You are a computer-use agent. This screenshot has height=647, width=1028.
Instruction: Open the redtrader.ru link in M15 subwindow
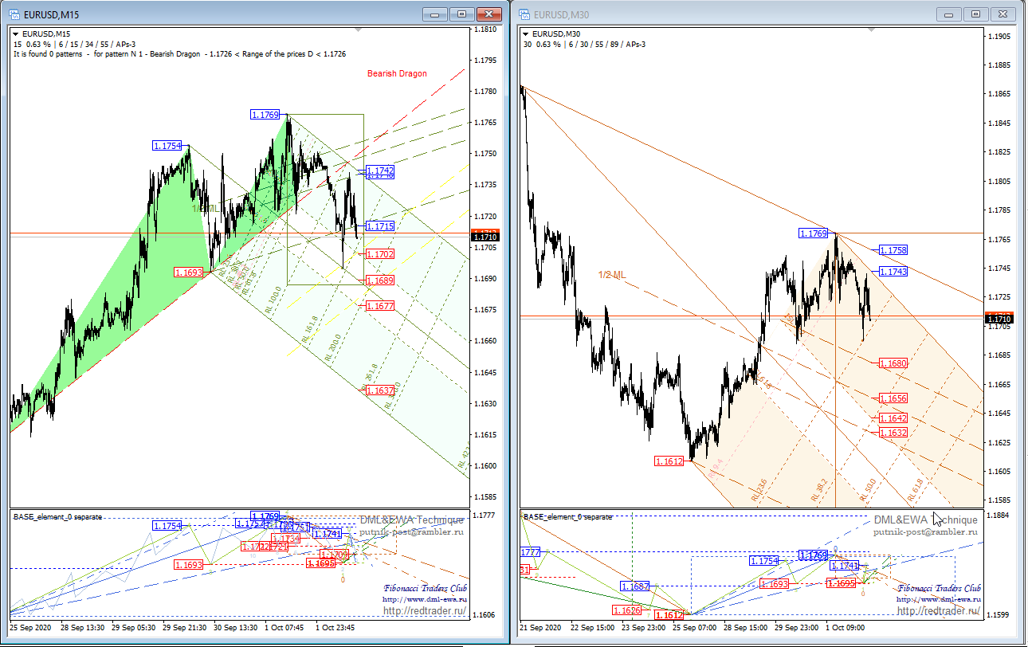tap(425, 611)
